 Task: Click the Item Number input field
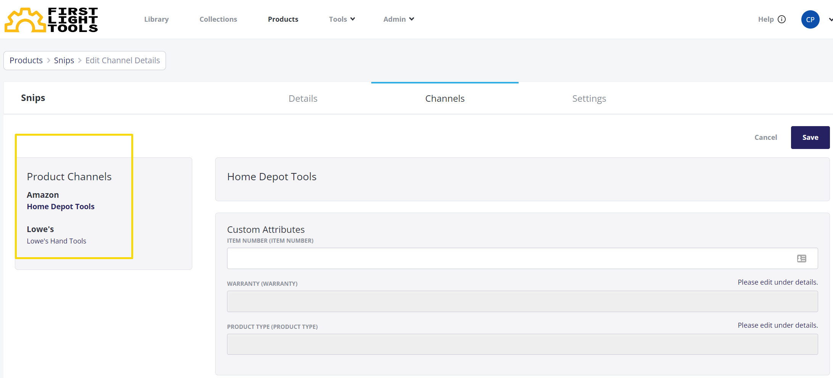pos(522,258)
